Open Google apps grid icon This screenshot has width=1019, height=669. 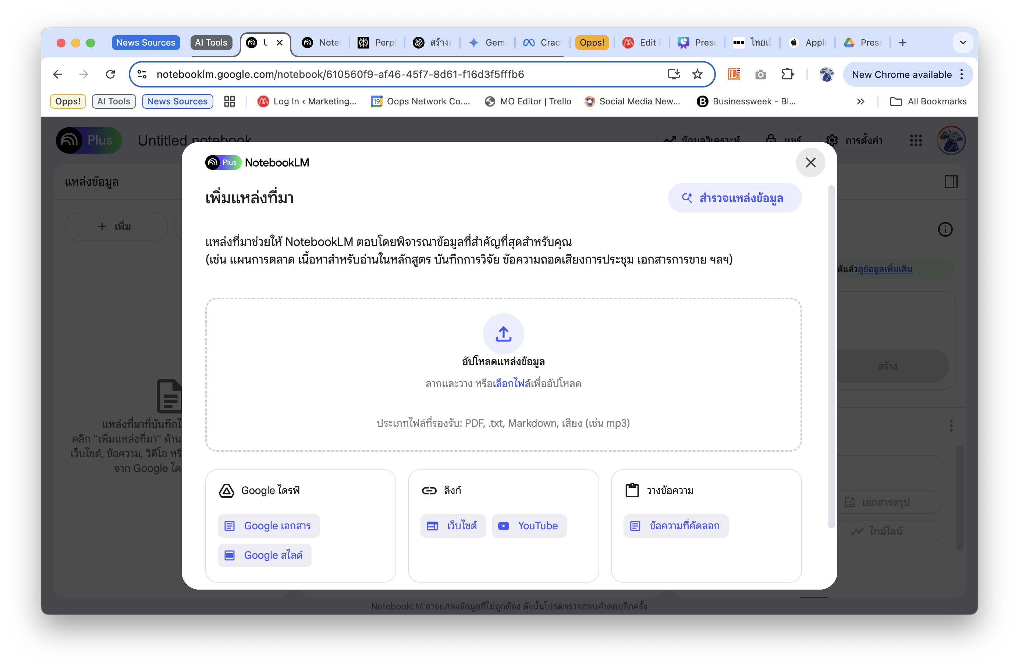point(915,140)
